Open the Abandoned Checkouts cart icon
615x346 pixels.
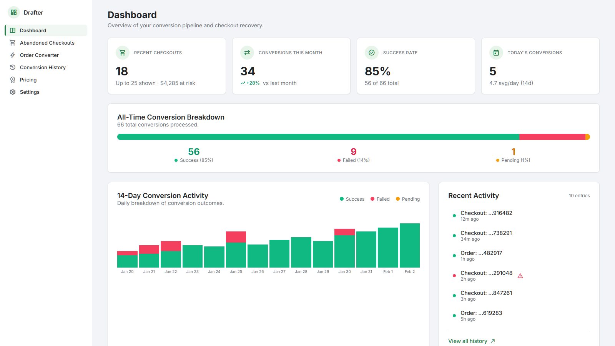13,43
